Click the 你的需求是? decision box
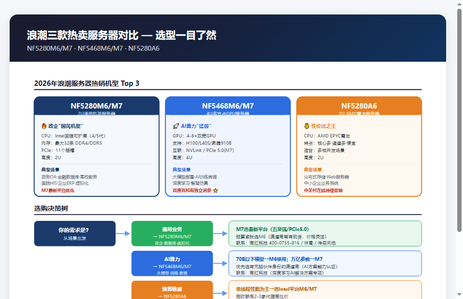 75,233
